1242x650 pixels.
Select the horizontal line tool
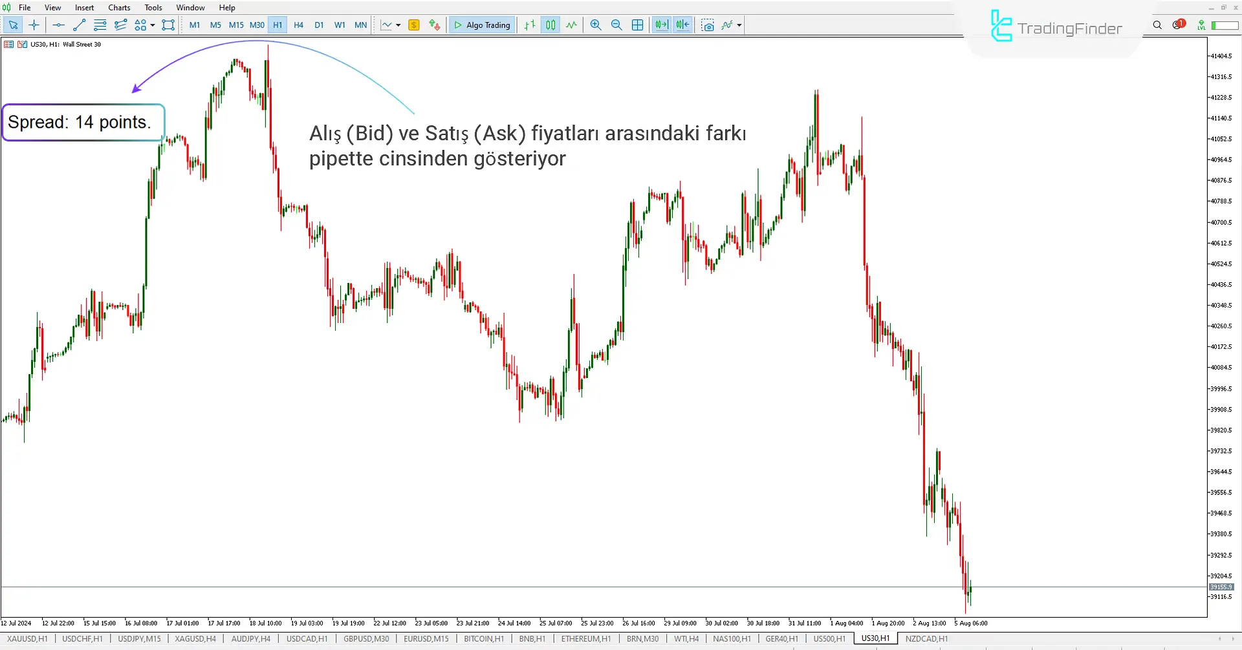tap(58, 25)
